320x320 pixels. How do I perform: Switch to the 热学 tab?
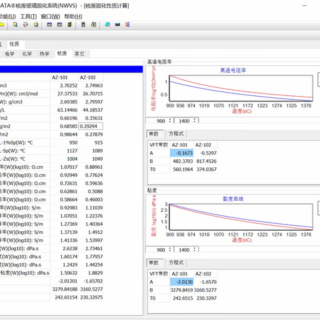(44, 54)
